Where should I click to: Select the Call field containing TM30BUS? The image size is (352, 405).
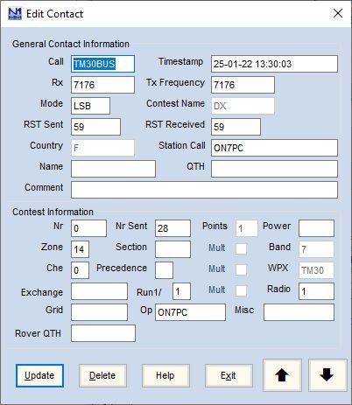[102, 64]
